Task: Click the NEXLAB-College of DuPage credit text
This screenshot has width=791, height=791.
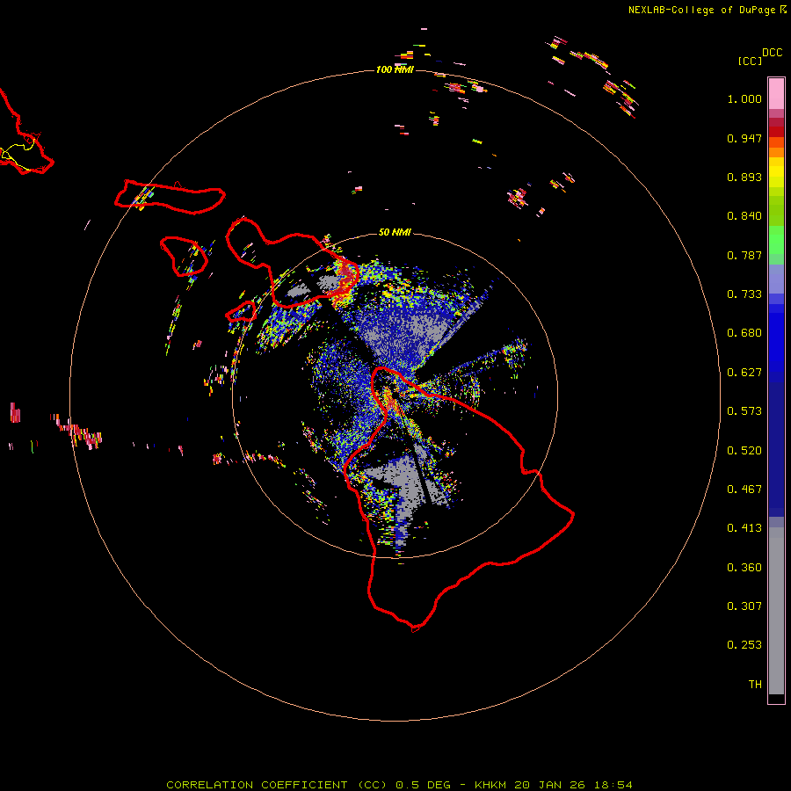Action: [x=701, y=10]
